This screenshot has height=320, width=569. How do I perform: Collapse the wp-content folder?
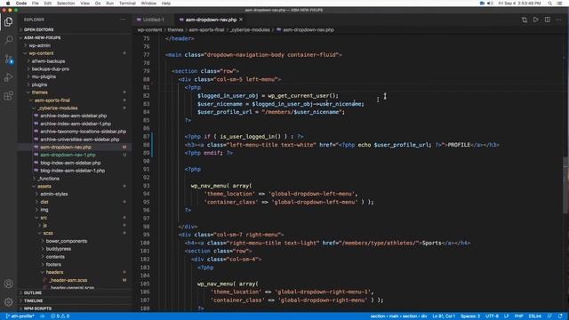41,53
